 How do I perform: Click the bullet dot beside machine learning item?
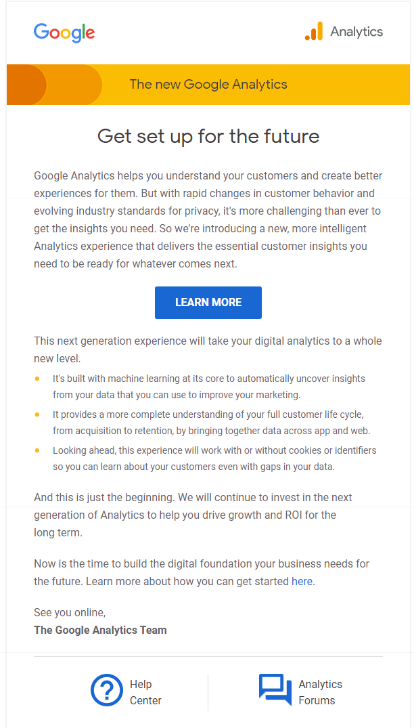pos(37,379)
